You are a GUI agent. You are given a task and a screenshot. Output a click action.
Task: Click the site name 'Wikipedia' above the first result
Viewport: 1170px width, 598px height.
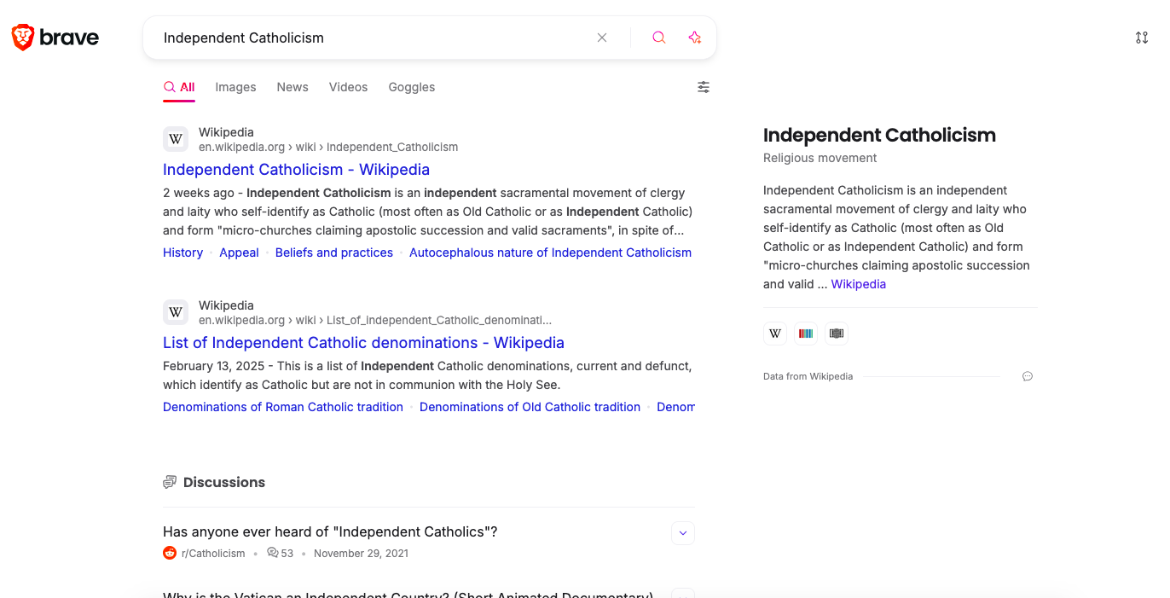click(x=226, y=132)
